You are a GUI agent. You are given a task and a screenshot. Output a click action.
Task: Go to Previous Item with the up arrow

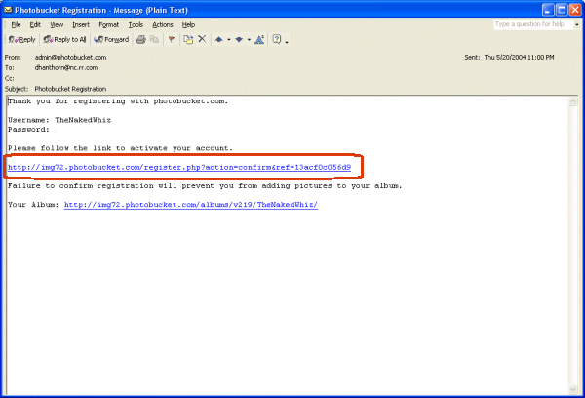pyautogui.click(x=219, y=39)
